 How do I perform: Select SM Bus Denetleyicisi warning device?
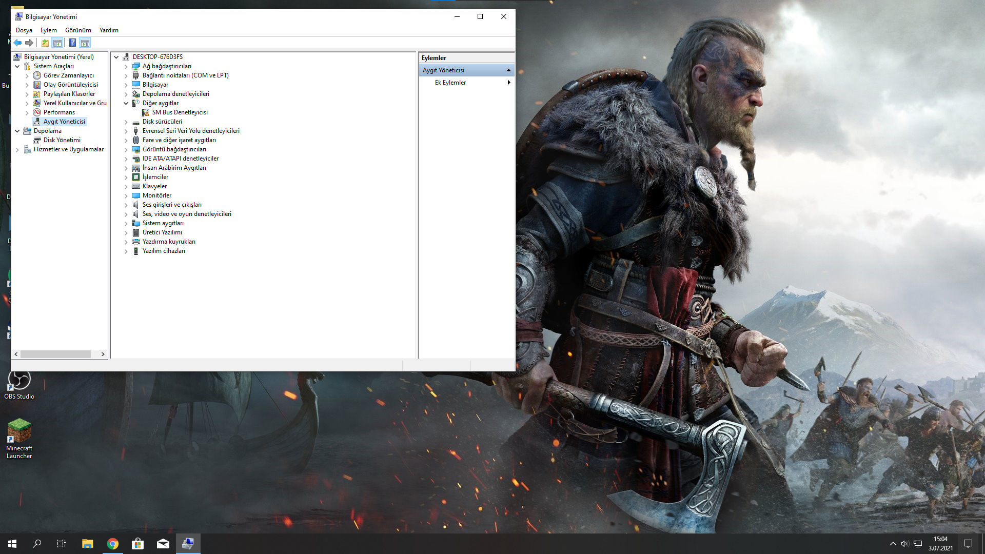tap(180, 112)
